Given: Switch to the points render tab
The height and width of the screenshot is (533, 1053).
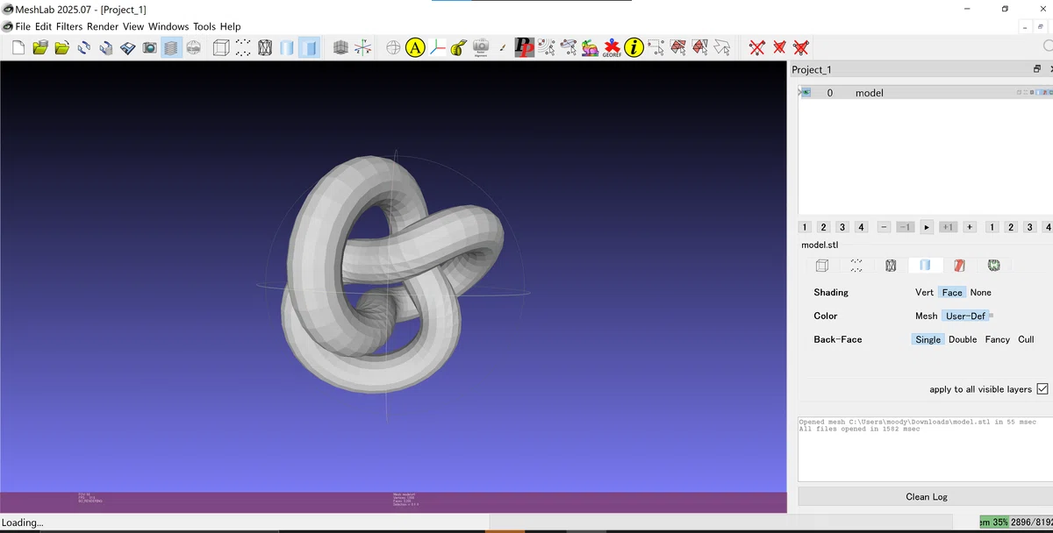Looking at the screenshot, I should [x=856, y=266].
